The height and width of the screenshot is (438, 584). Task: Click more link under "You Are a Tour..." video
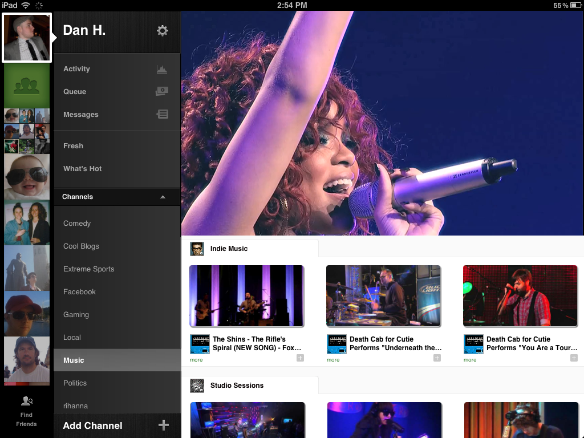[470, 360]
